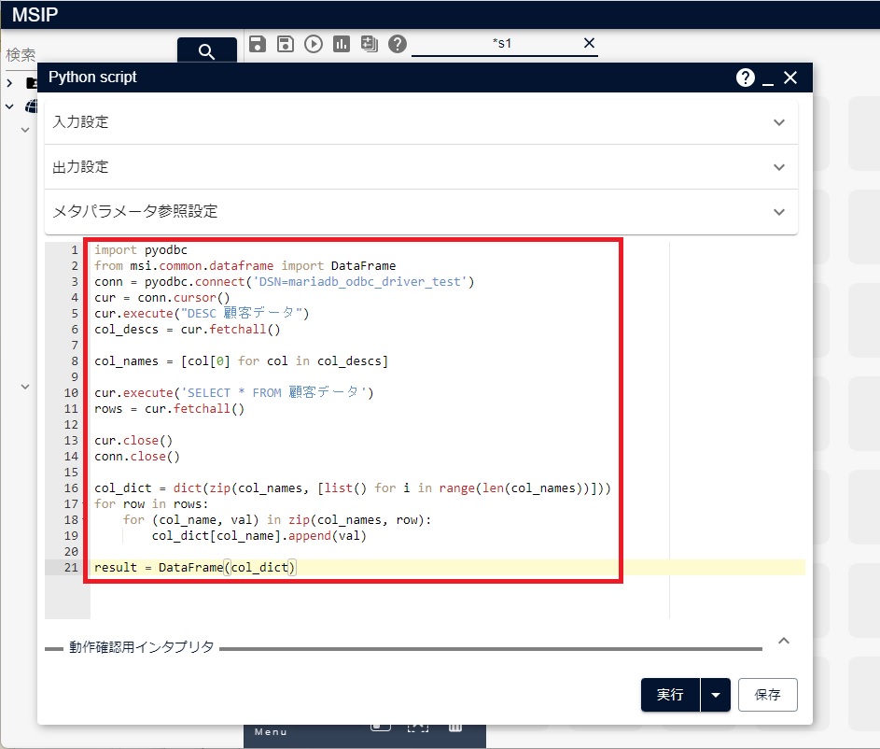Expand the 入力設定 section
Screen dimensions: 880x749
coord(421,121)
